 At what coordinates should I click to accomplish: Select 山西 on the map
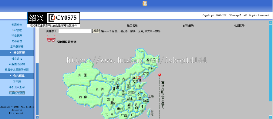coord(128,84)
